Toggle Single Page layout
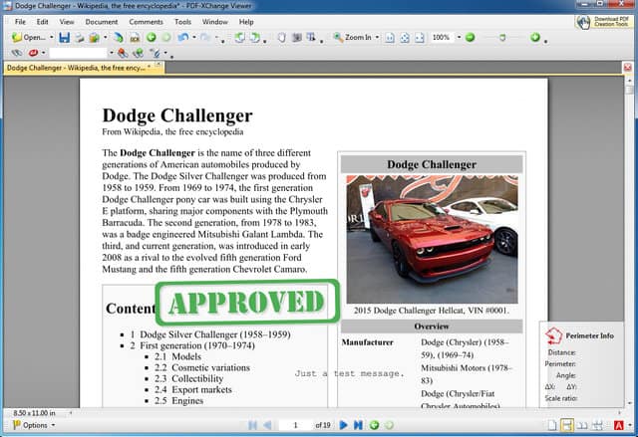The image size is (638, 437). tap(551, 425)
